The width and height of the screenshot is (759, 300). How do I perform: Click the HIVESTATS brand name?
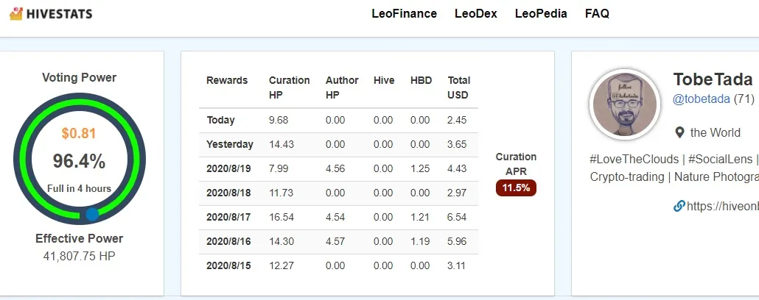tap(60, 14)
